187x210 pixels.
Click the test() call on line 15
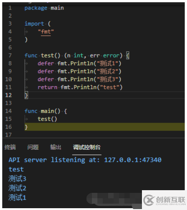click(x=47, y=119)
